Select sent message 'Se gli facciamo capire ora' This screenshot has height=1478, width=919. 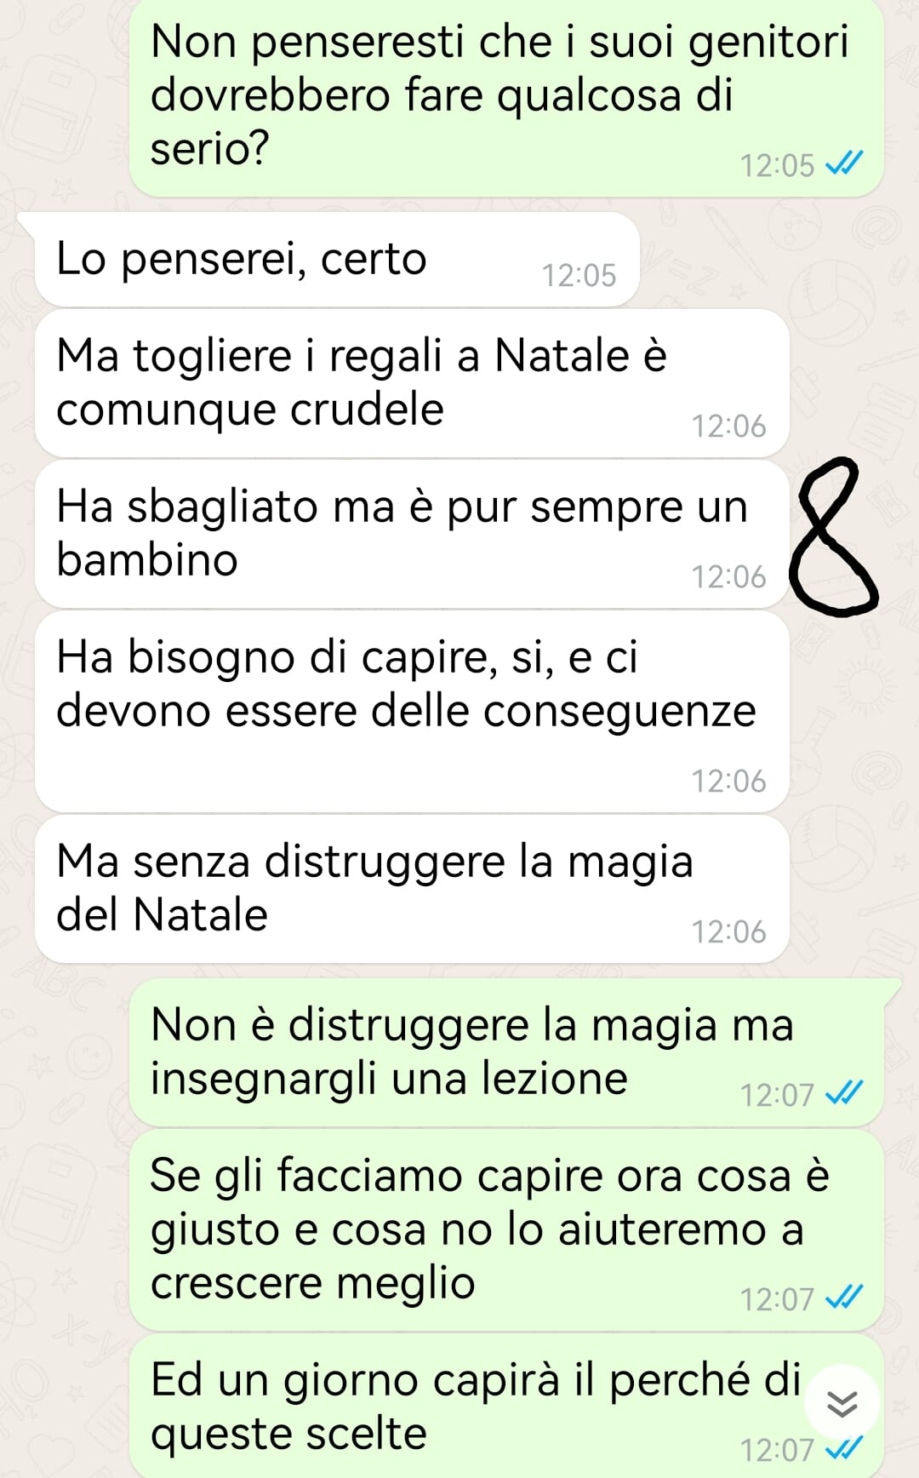[506, 1230]
